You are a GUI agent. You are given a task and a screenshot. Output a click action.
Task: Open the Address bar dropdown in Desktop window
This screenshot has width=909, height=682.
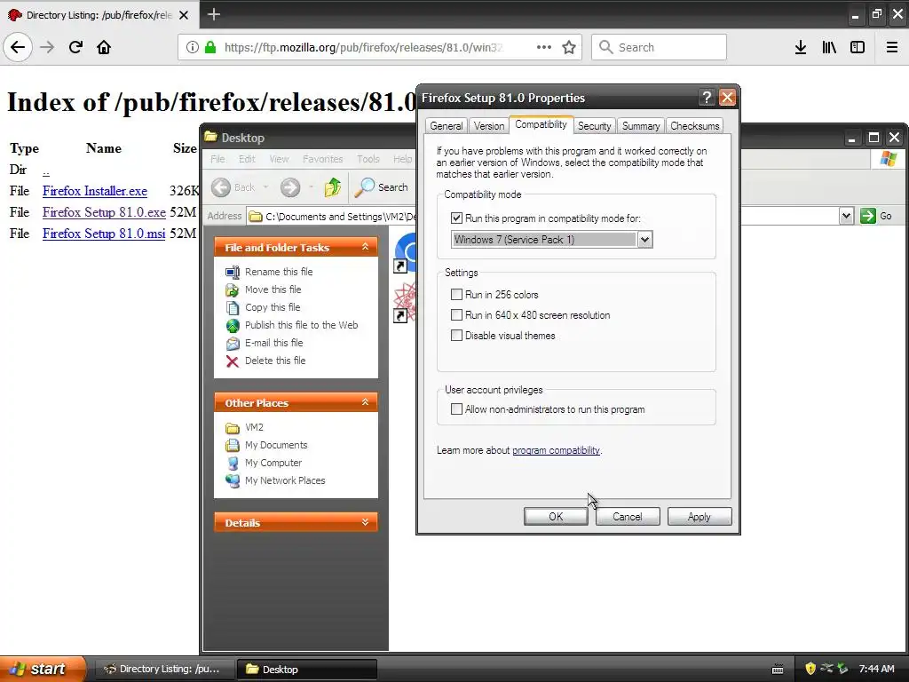click(846, 216)
